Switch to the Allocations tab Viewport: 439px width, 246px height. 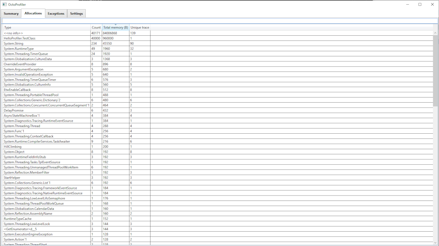coord(33,13)
